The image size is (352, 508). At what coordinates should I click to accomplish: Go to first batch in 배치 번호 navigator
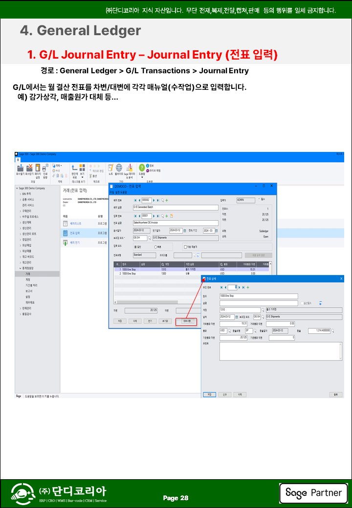pyautogui.click(x=135, y=200)
